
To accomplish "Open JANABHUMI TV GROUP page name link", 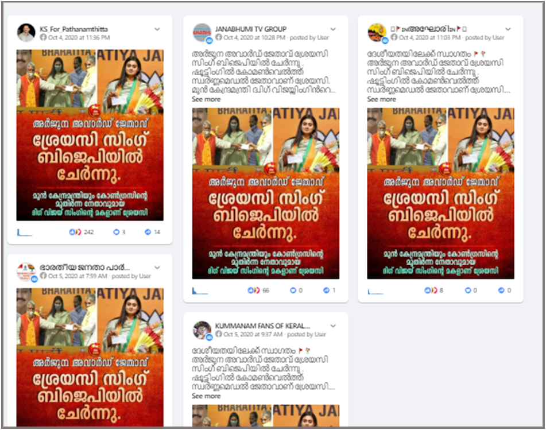I will pos(251,29).
